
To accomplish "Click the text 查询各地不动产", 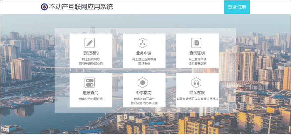I will [144, 99].
